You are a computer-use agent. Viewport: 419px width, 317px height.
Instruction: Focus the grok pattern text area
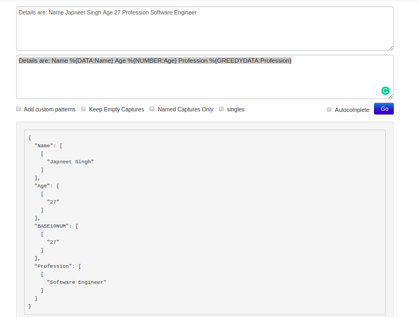pos(205,77)
